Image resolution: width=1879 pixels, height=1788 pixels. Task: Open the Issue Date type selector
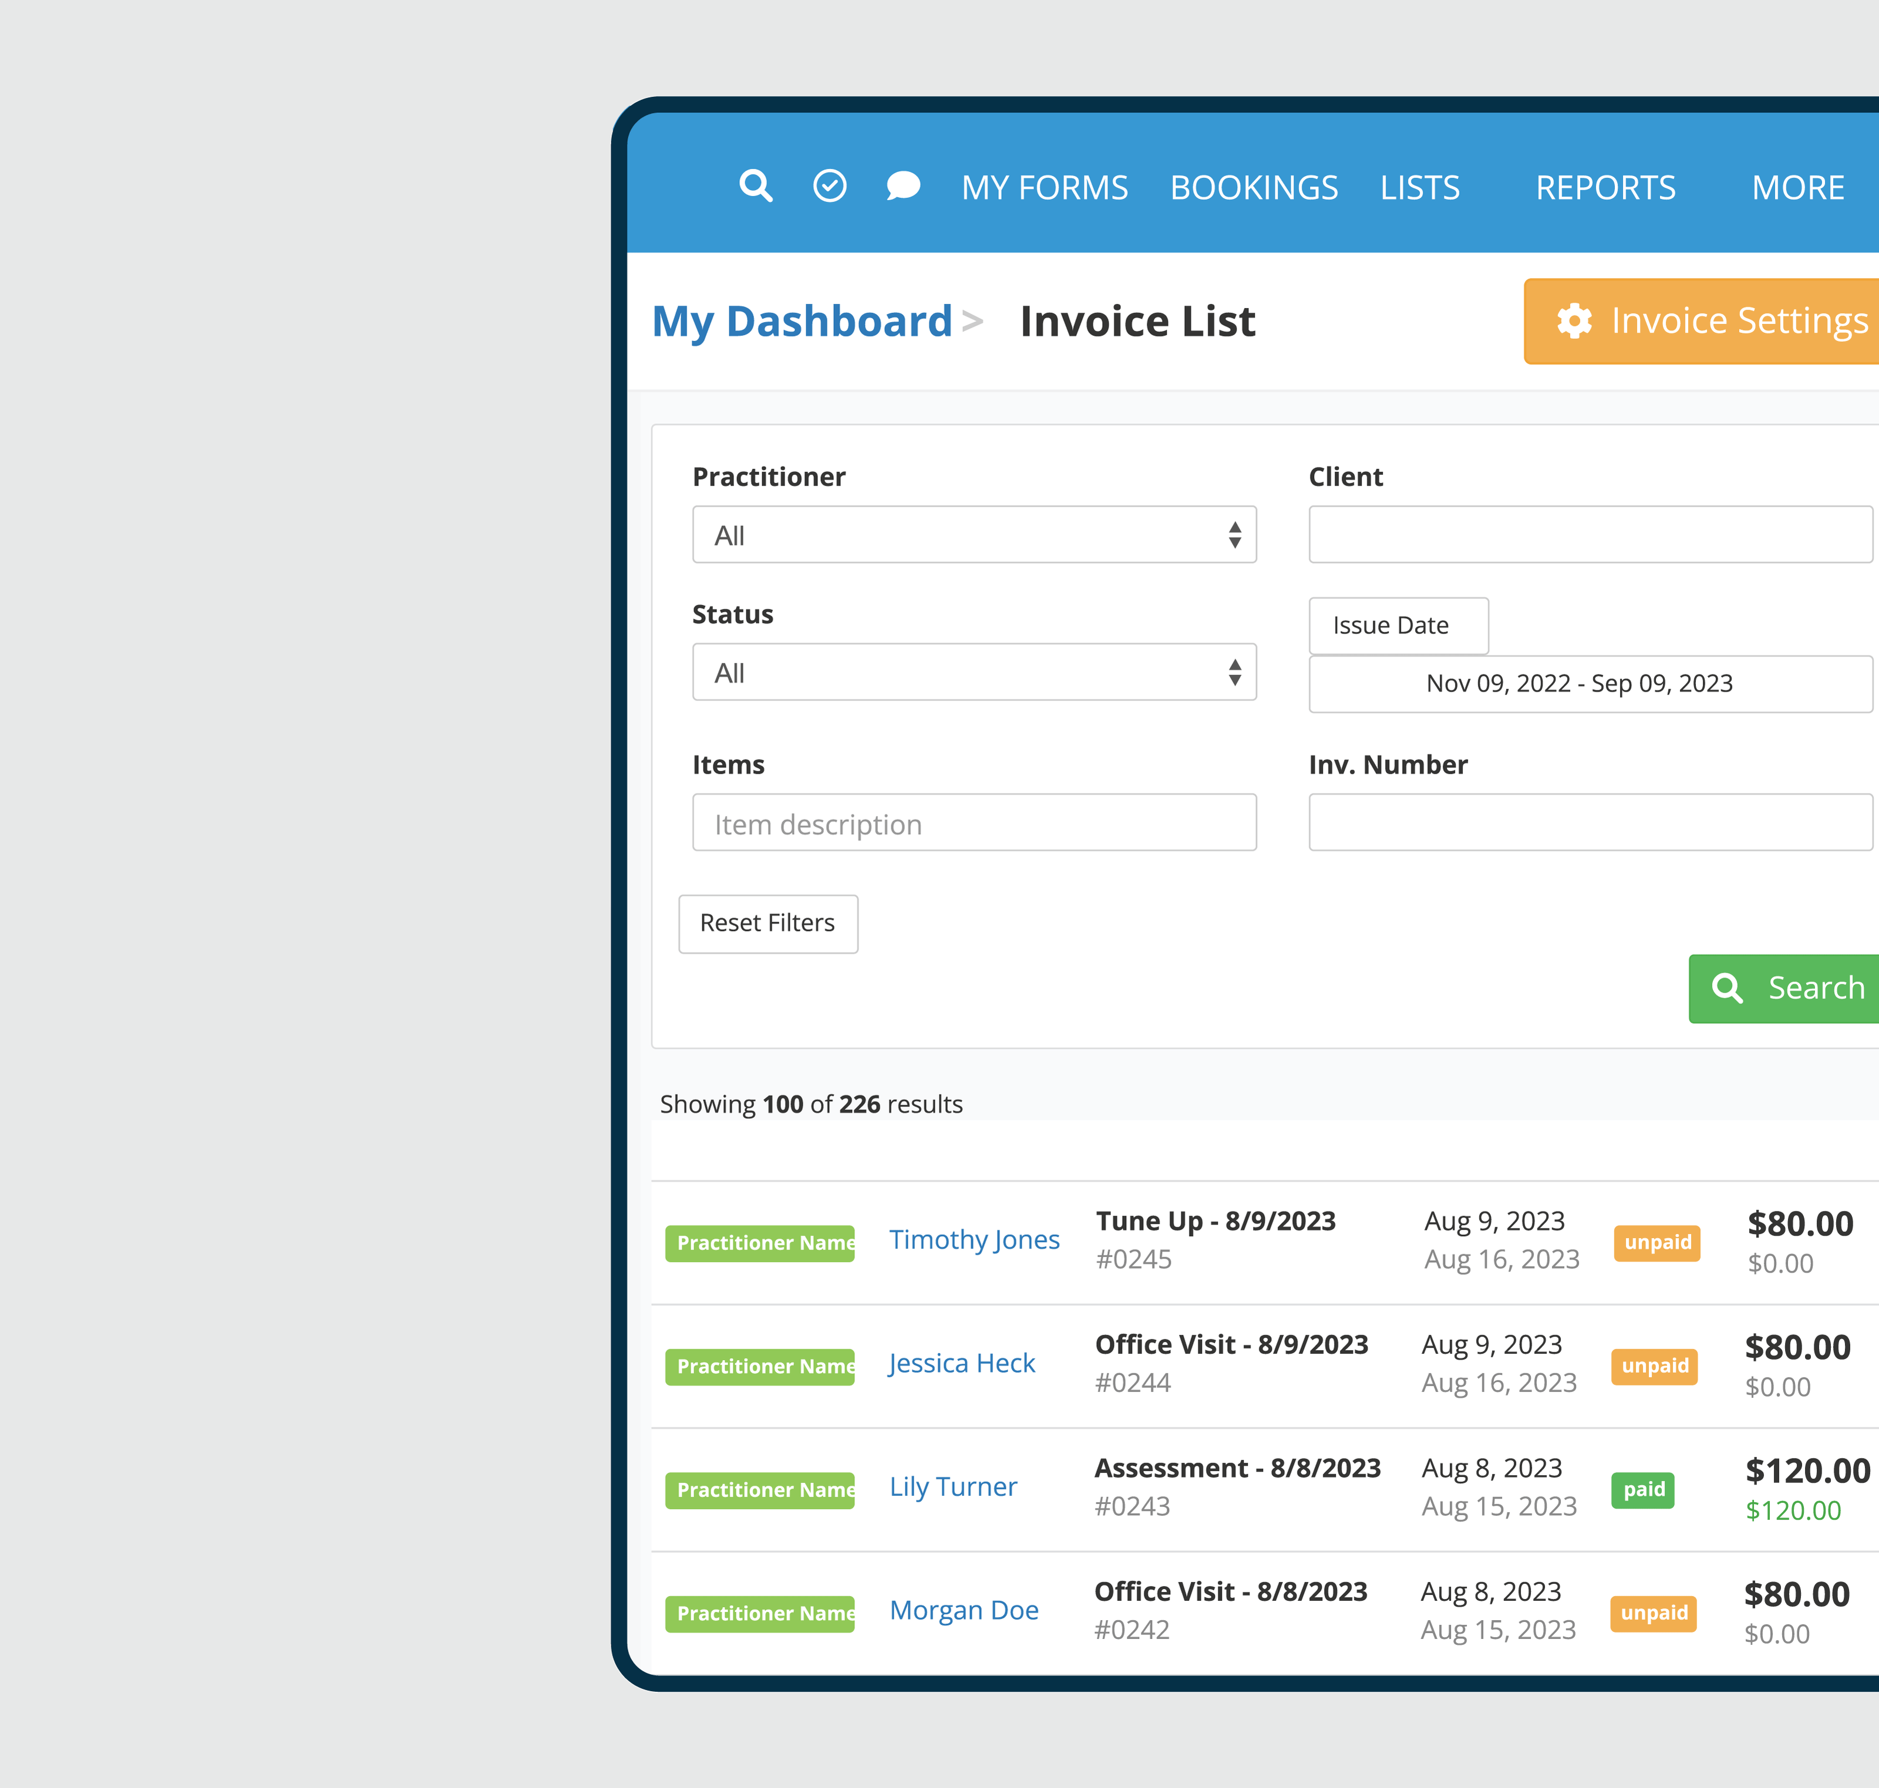[x=1398, y=626]
